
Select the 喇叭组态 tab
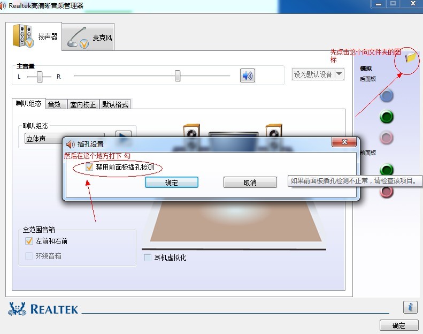point(28,103)
